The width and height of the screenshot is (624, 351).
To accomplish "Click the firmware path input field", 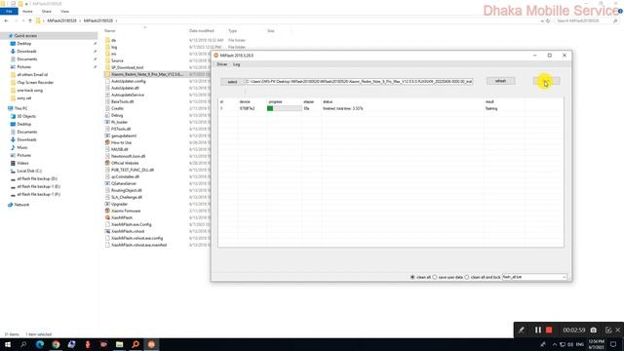I will tap(359, 82).
